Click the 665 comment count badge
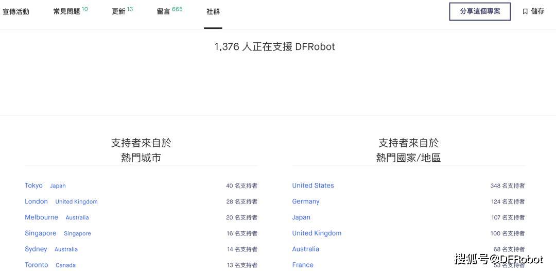Viewport: 556px width, 271px height. (x=177, y=9)
